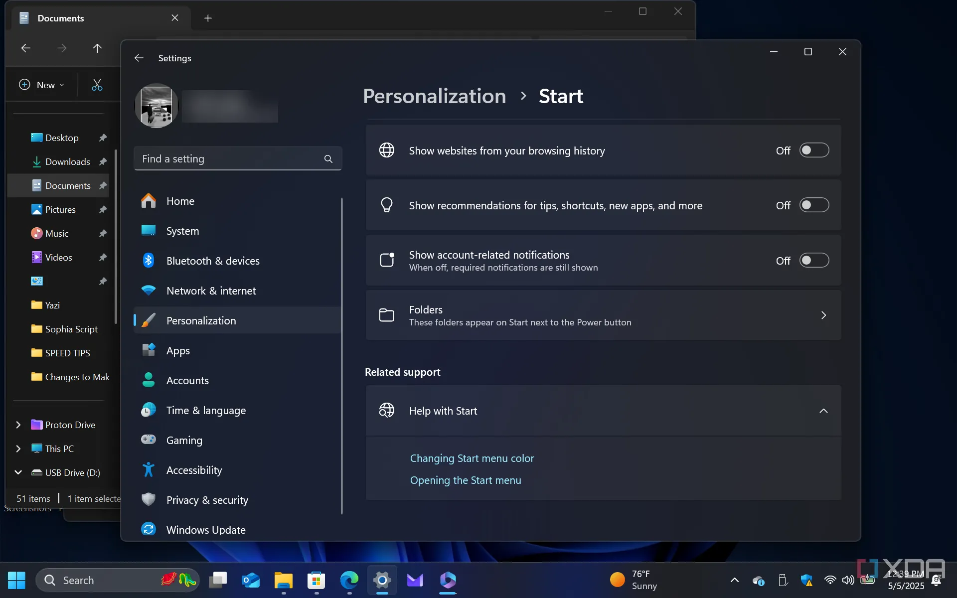
Task: Open the New dropdown in File Explorer
Action: [42, 85]
